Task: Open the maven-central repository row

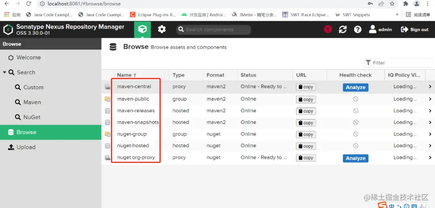Action: pyautogui.click(x=268, y=86)
